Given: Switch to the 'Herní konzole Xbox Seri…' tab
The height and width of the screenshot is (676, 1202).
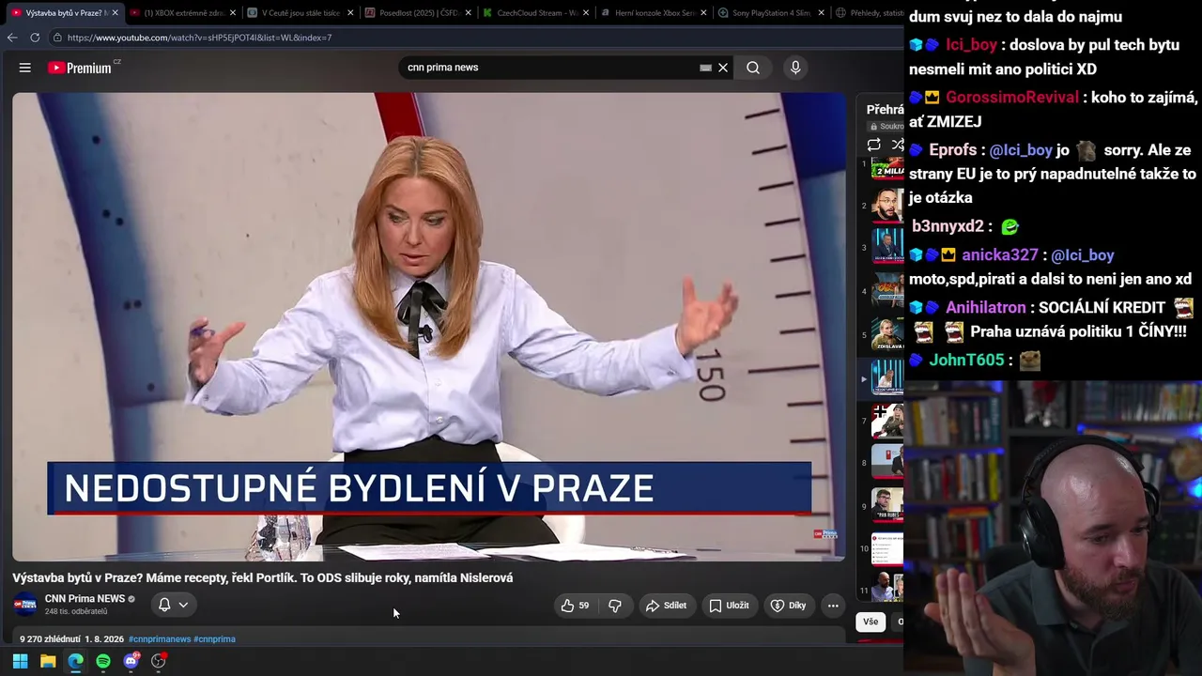Looking at the screenshot, I should coord(654,13).
